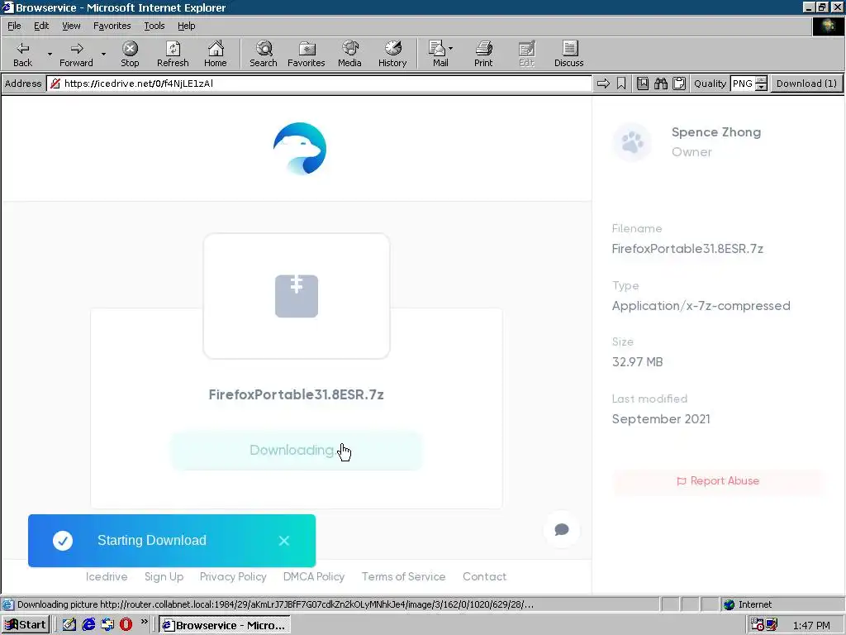Click the September 2021 modified date
846x635 pixels.
click(661, 419)
